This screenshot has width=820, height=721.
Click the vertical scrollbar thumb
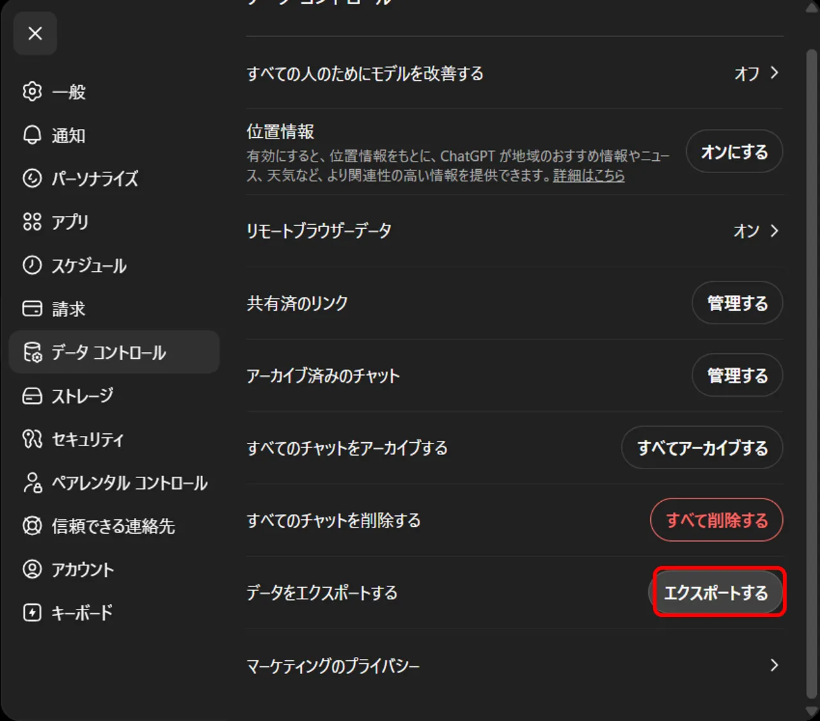(812, 375)
